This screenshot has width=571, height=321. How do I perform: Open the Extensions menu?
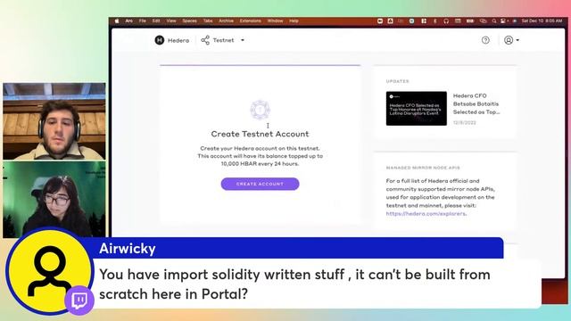point(251,21)
